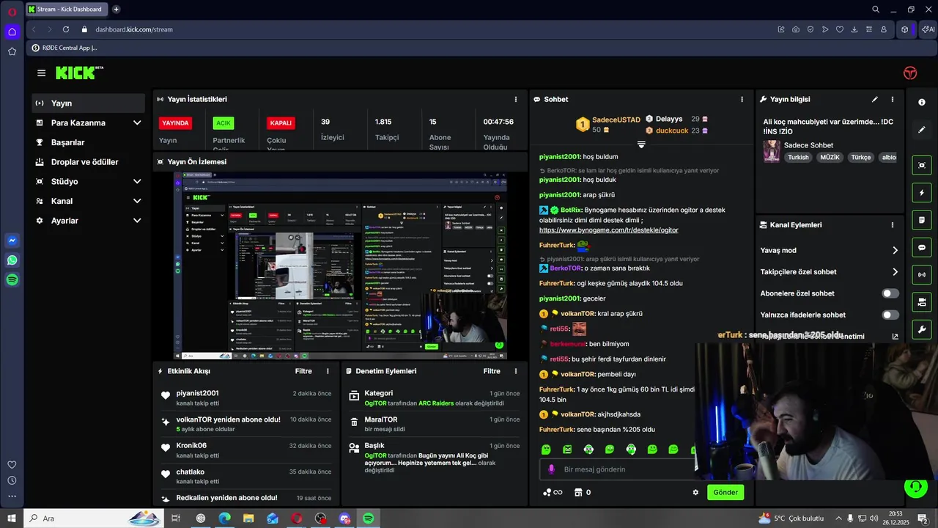The image size is (938, 528).
Task: Click the lightning bolt icon in right rail
Action: [x=922, y=193]
